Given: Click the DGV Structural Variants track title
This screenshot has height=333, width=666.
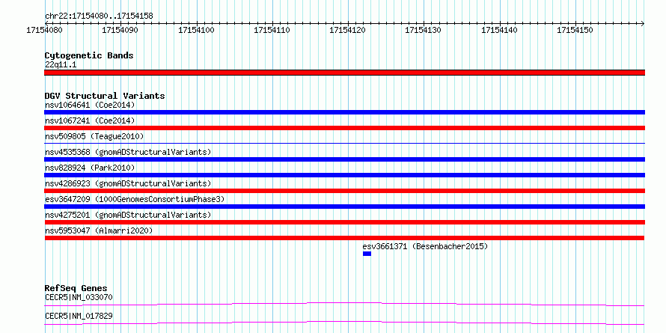Looking at the screenshot, I should click(105, 96).
